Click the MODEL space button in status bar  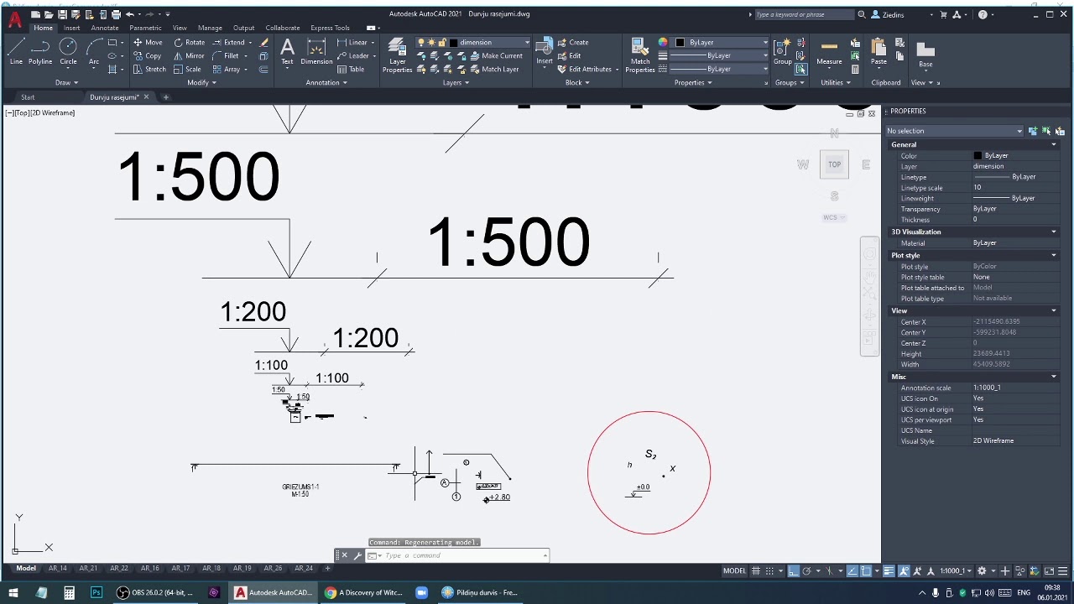pyautogui.click(x=734, y=571)
